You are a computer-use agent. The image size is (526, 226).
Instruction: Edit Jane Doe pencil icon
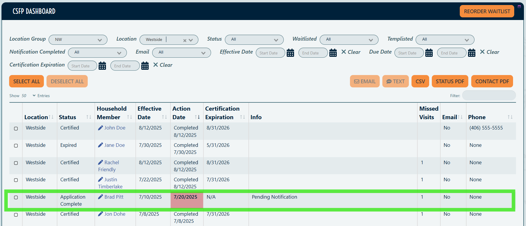coord(100,145)
